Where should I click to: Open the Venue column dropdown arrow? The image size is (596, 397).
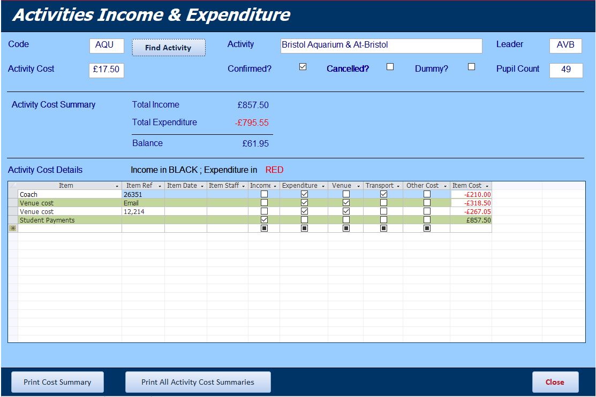pyautogui.click(x=358, y=186)
